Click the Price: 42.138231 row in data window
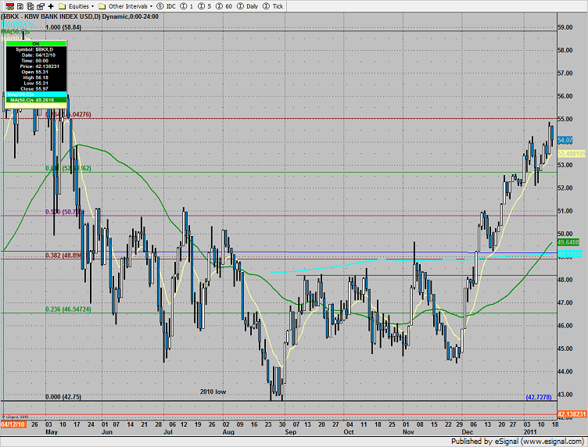The height and width of the screenshot is (447, 588). [37, 66]
